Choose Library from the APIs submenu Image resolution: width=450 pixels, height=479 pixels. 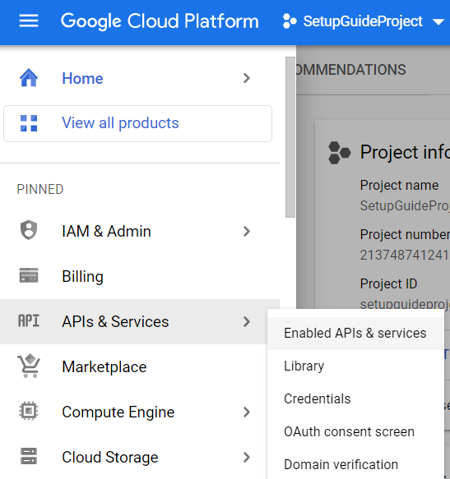(355, 366)
